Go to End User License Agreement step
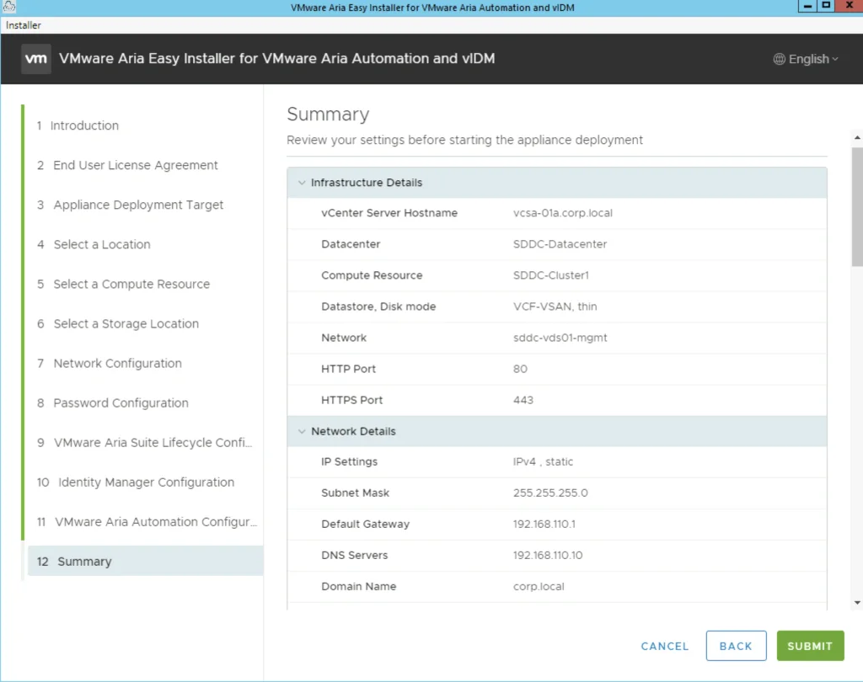863x682 pixels. (127, 165)
